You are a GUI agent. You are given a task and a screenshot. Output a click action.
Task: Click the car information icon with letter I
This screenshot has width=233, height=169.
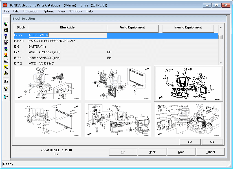(x=6, y=49)
